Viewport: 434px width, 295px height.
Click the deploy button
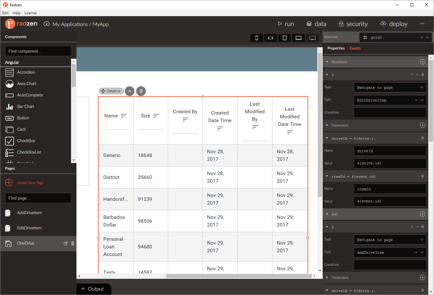[x=394, y=24]
